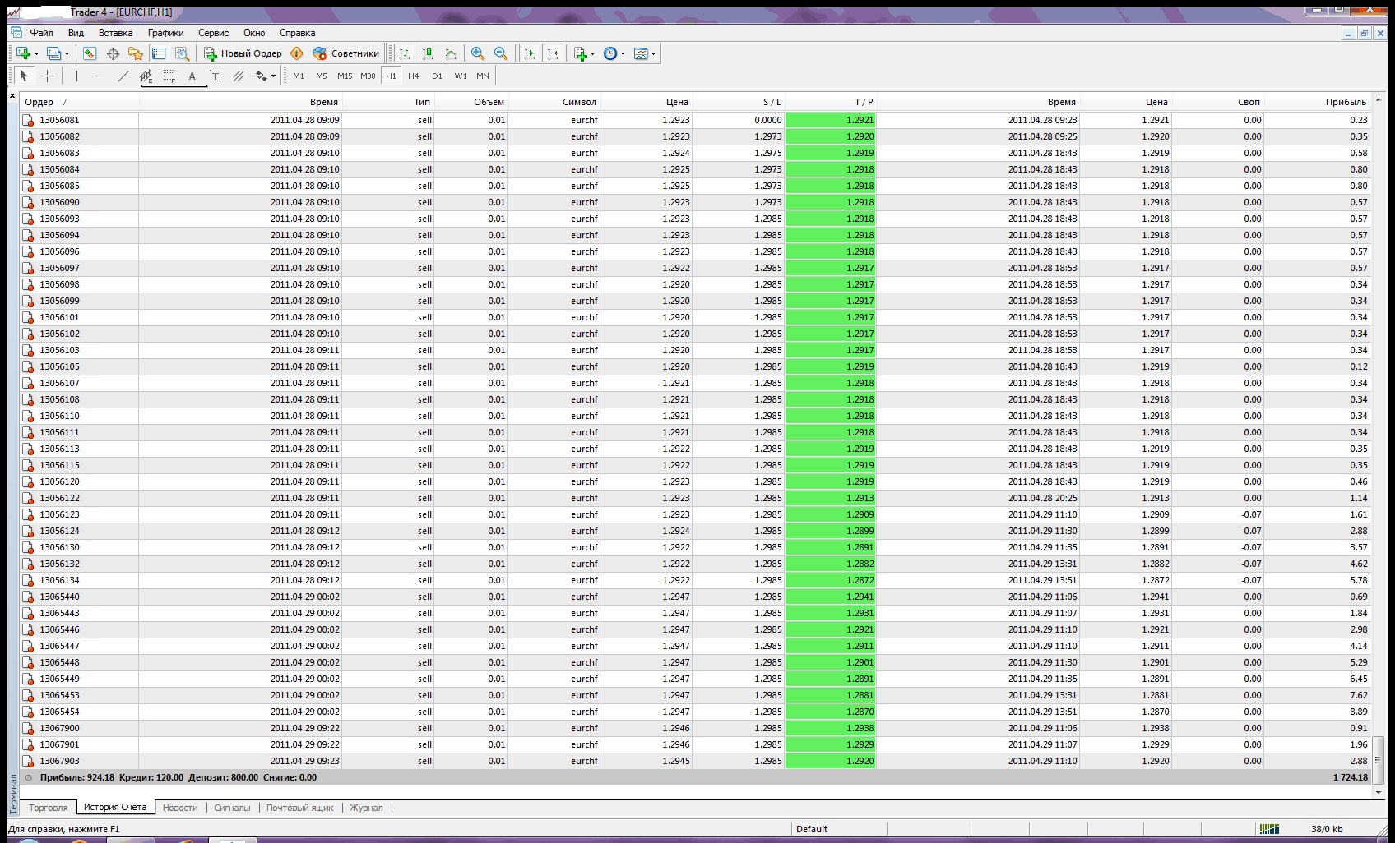Click the Новый Ордер button
The image size is (1395, 843).
point(243,53)
